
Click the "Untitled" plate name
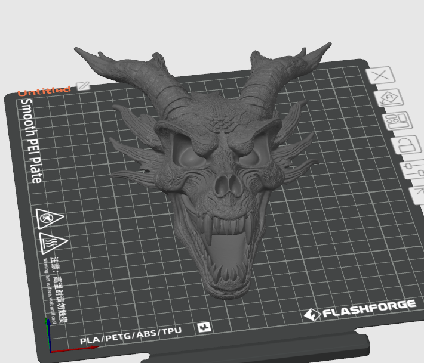pos(44,91)
